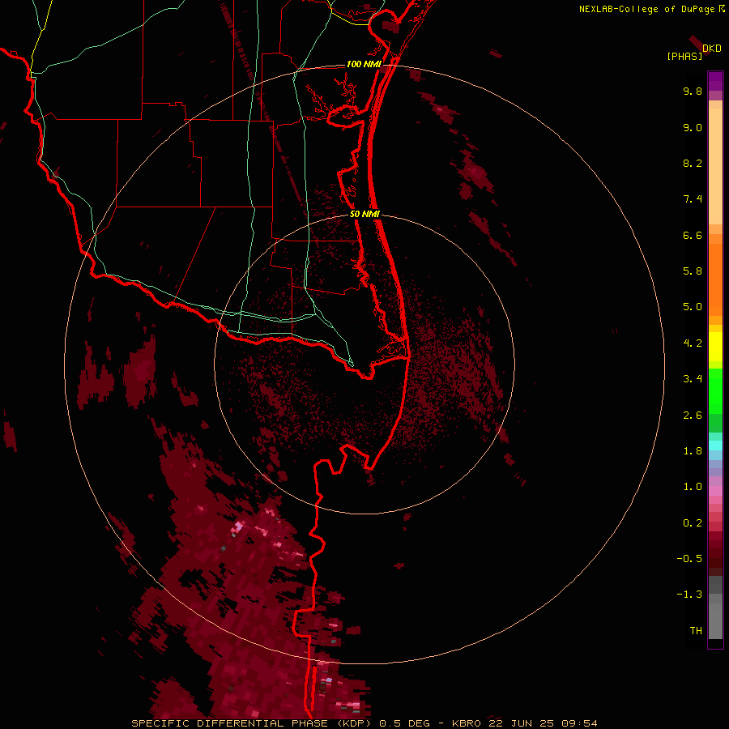Click the SPECIFIC DIFFERENTIAL PHASE caption text
This screenshot has height=729, width=729.
(x=231, y=723)
